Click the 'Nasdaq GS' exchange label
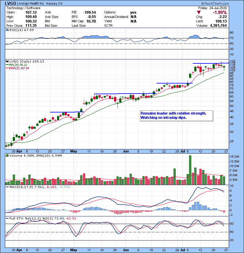The image size is (244, 253). 54,3
